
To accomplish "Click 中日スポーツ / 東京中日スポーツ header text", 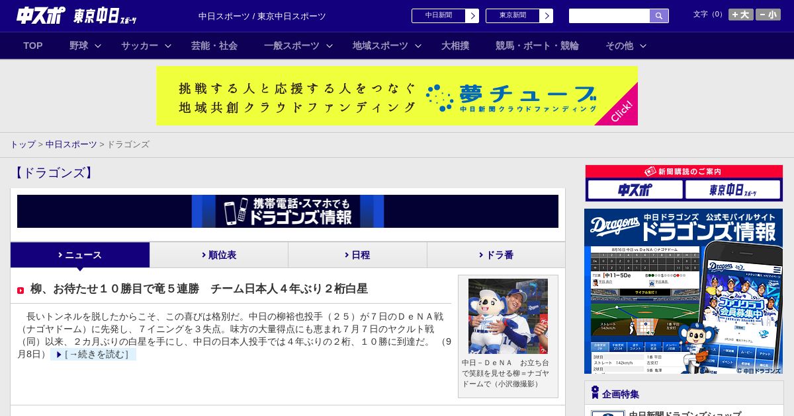I will (x=262, y=16).
